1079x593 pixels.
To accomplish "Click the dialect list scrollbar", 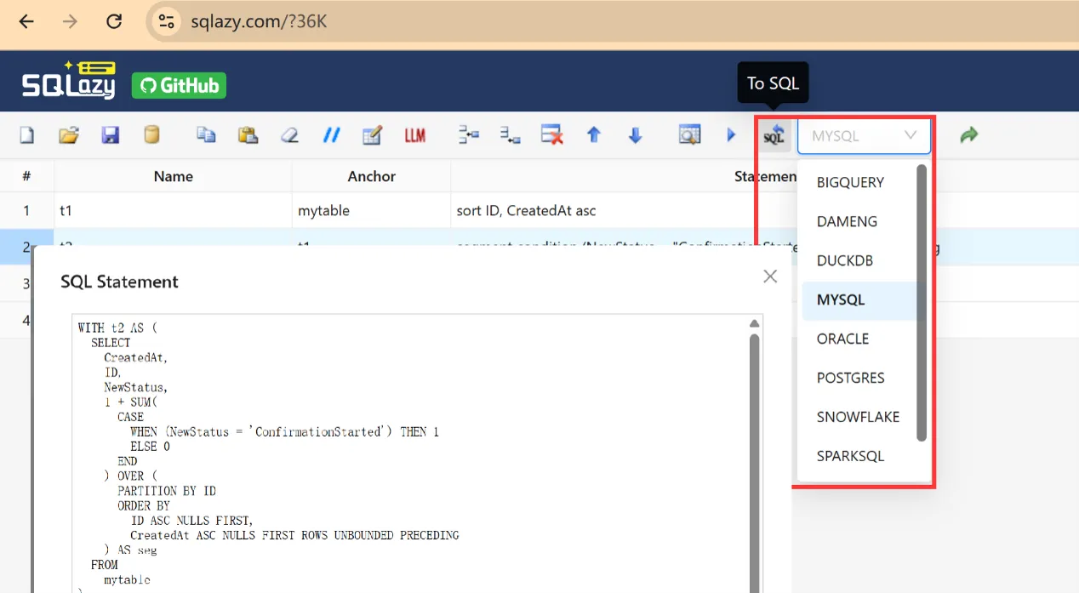I will (921, 303).
